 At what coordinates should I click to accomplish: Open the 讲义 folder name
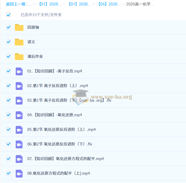click(x=31, y=42)
